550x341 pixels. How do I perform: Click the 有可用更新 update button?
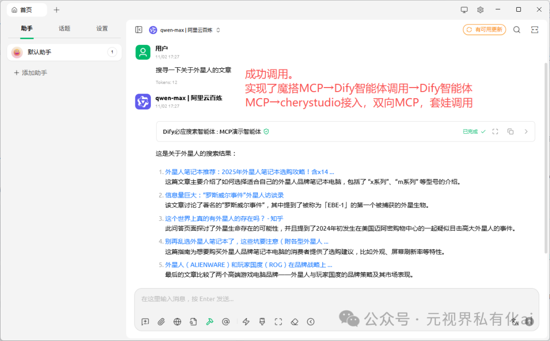tap(484, 30)
